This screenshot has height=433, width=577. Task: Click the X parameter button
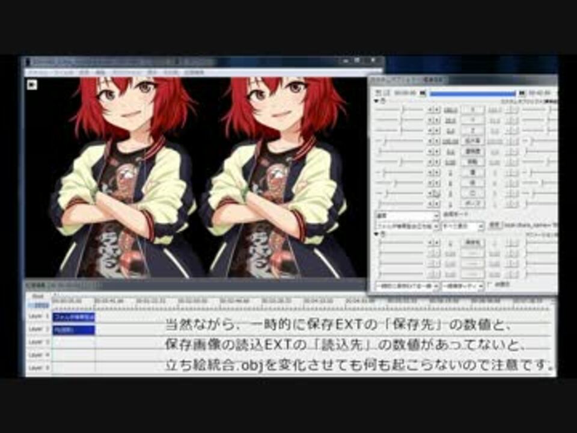(x=473, y=109)
